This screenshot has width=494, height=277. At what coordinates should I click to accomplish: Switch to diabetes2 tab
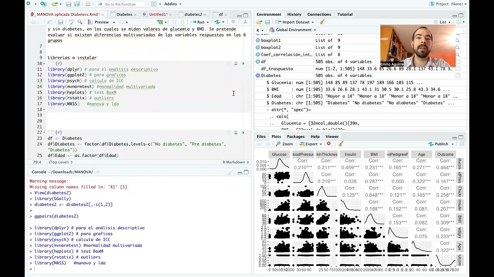pos(193,14)
